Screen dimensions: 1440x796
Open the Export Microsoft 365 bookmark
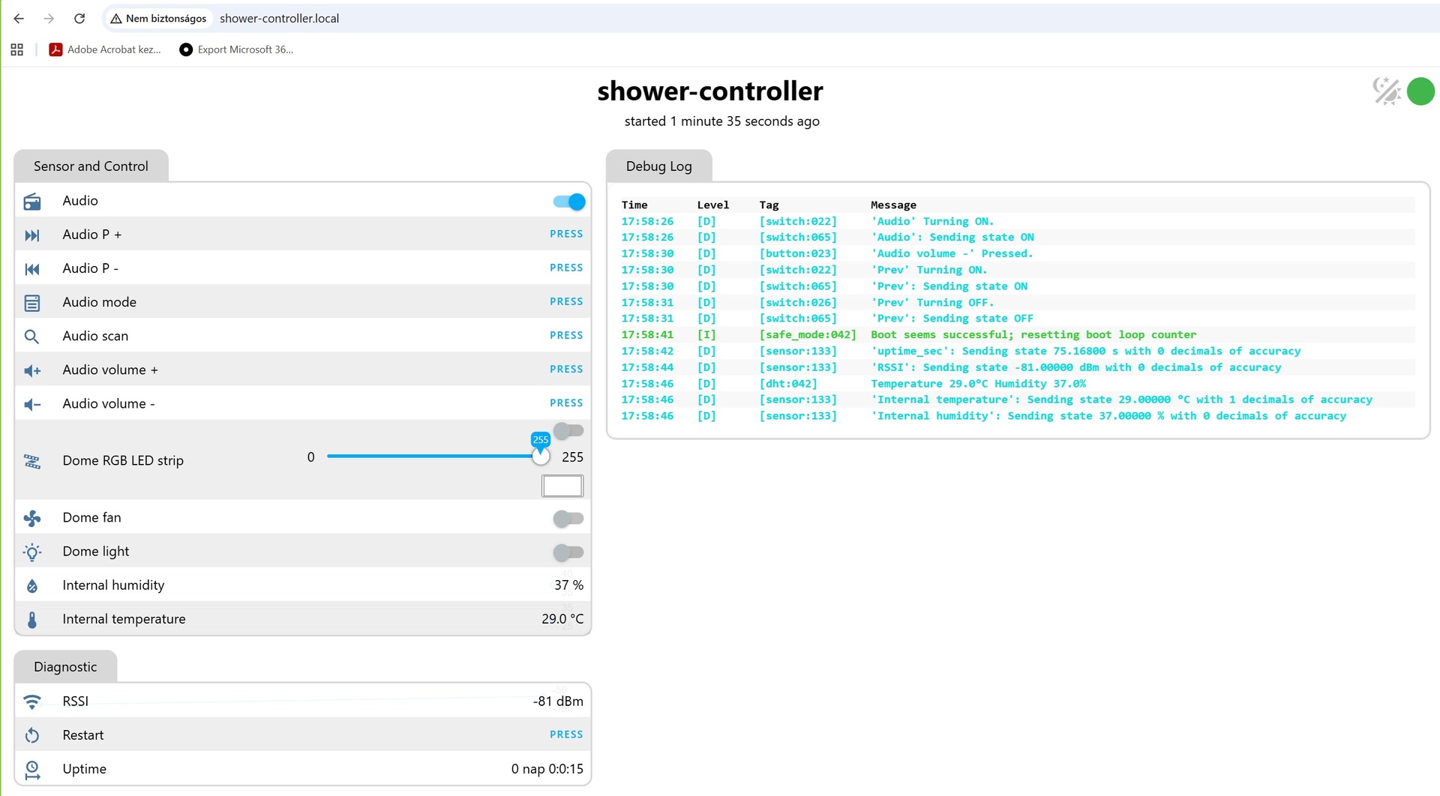[x=236, y=49]
